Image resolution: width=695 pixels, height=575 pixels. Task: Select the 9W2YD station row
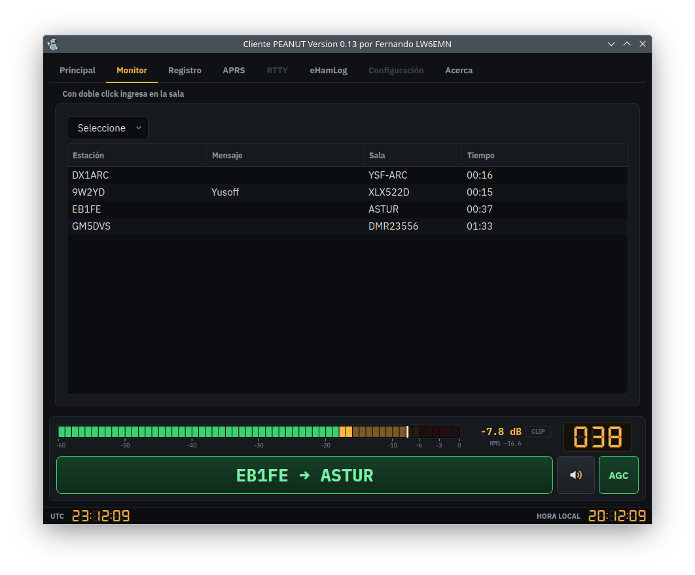click(x=347, y=192)
